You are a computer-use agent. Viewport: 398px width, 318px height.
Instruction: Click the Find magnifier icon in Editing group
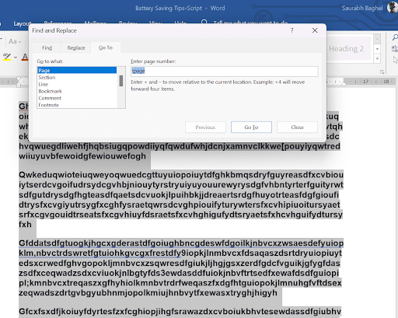click(395, 38)
